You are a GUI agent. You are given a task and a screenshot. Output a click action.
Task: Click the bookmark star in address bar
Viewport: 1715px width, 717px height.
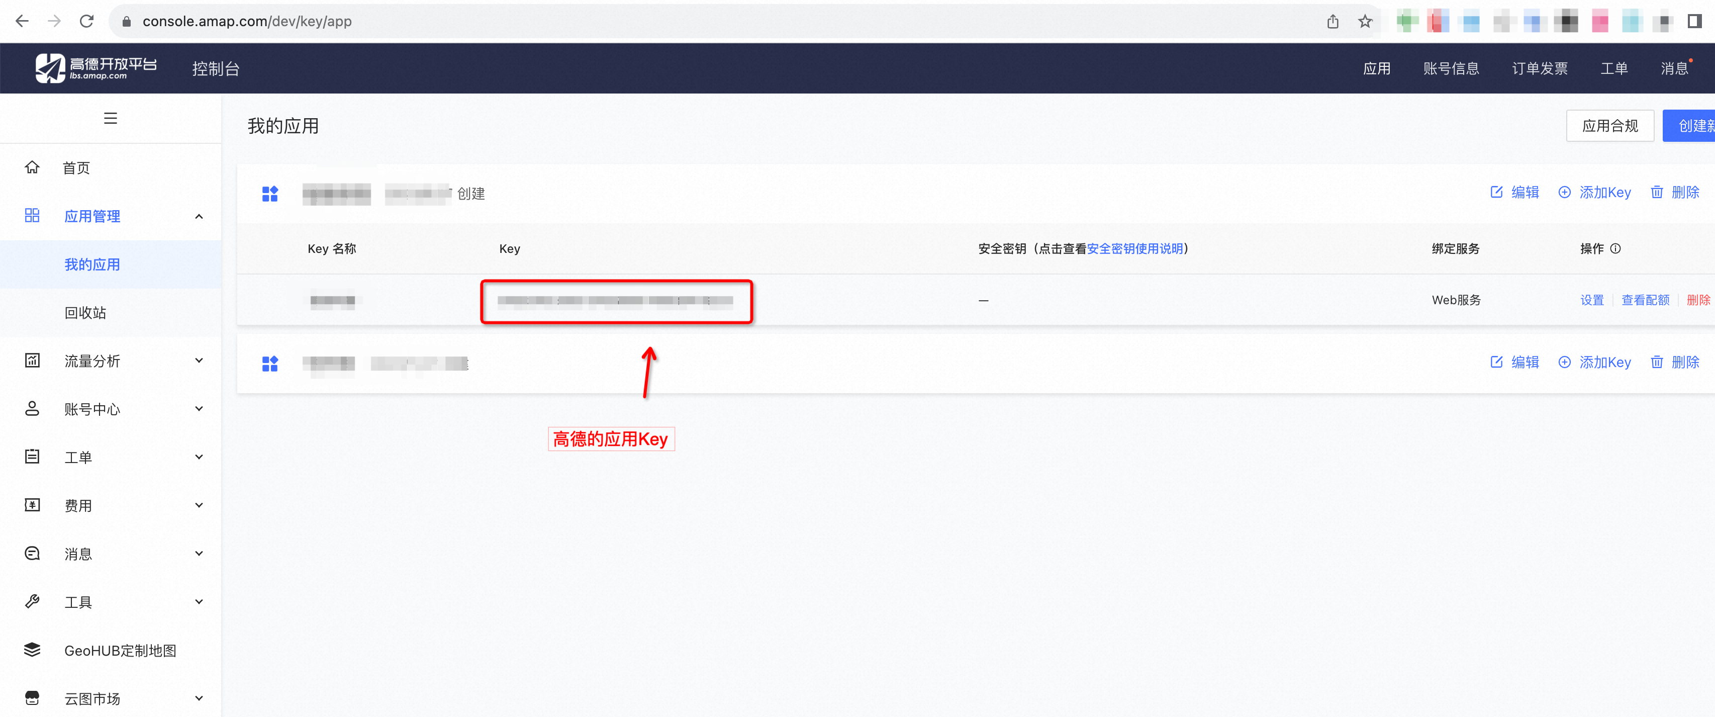(x=1366, y=21)
